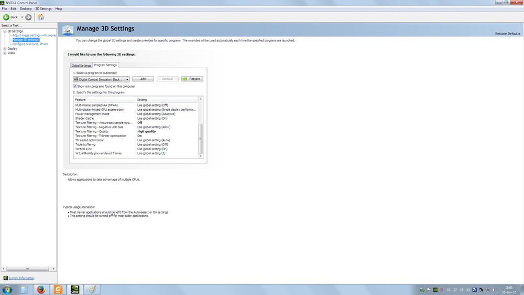Select 'Virtual Reality pre-rendered frames' row
524x295 pixels.
point(136,153)
